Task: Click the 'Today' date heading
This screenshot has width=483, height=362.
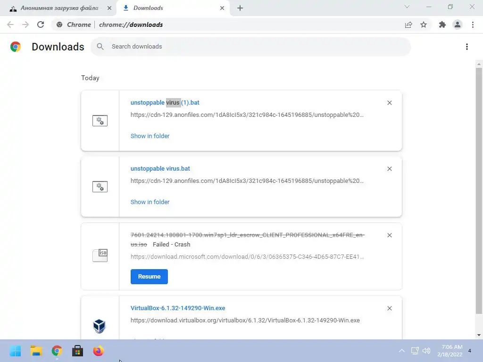Action: 90,78
